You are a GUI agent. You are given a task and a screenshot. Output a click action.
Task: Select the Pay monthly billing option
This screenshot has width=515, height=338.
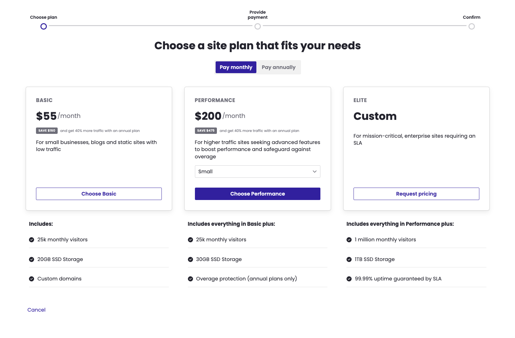[x=236, y=67]
